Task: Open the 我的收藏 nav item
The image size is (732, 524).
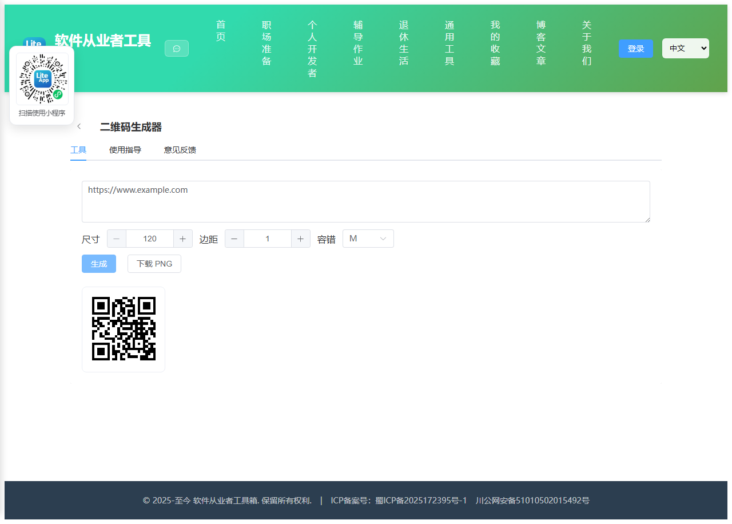Action: [495, 43]
